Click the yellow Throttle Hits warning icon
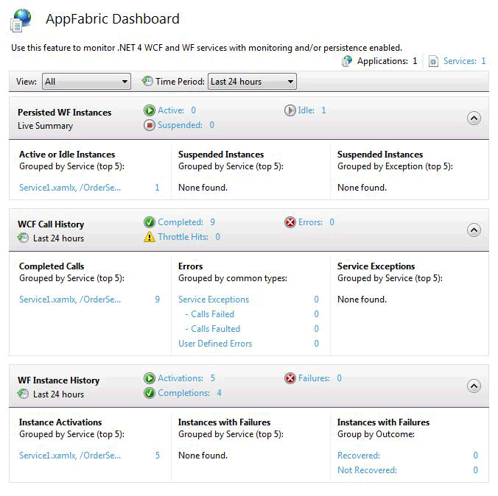This screenshot has width=498, height=496. point(150,237)
